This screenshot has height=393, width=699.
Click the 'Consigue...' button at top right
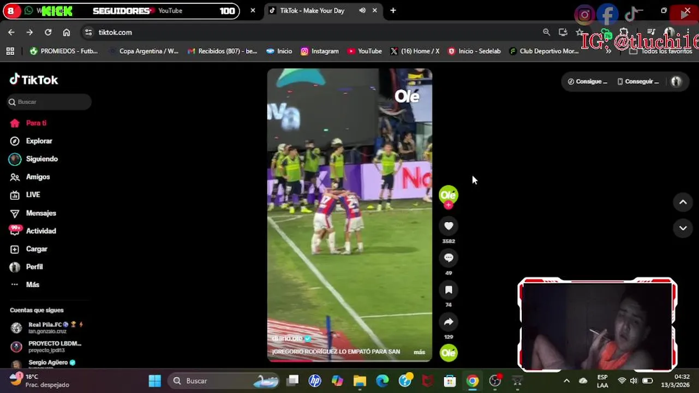tap(588, 81)
